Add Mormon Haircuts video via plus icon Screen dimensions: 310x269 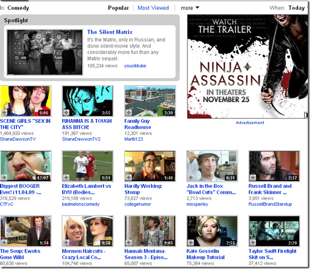tap(66, 242)
